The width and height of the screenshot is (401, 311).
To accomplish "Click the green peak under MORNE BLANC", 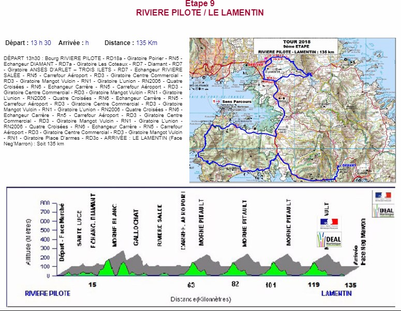I will click(108, 267).
